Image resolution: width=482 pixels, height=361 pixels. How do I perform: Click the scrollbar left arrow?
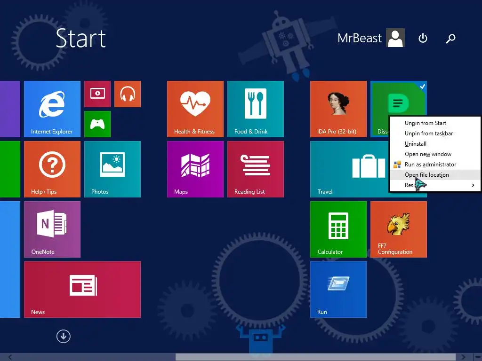click(x=10, y=357)
